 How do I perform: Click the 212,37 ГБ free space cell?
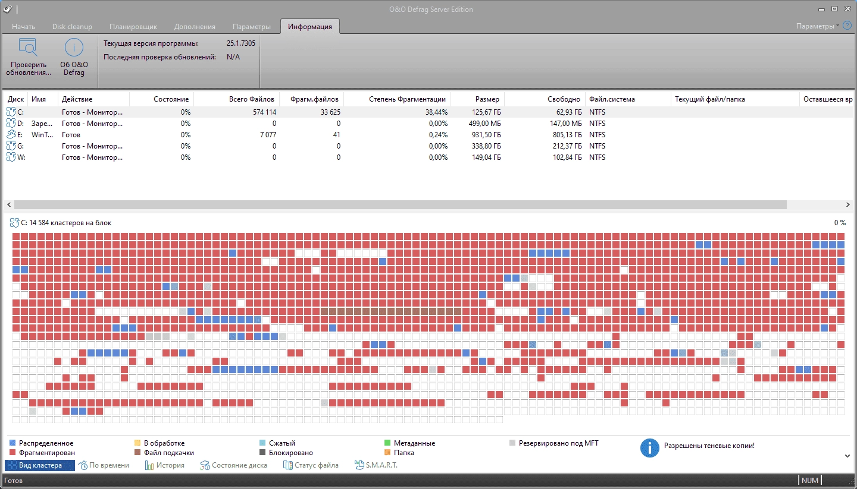[x=564, y=146]
